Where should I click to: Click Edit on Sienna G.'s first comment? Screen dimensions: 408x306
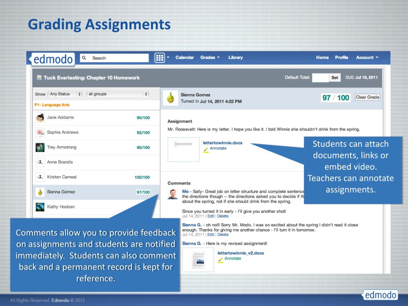click(211, 234)
